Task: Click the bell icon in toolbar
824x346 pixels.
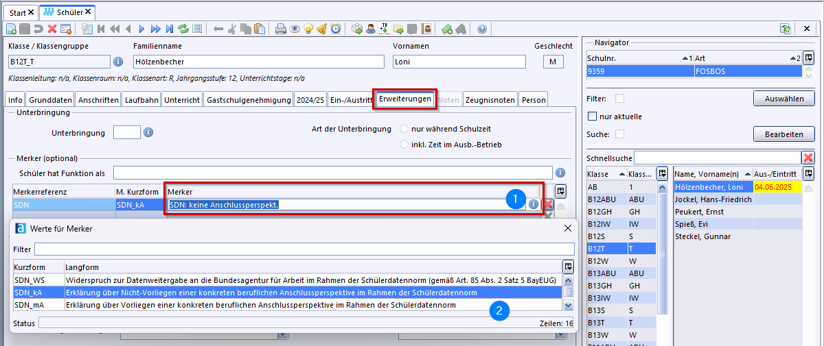Action: (x=321, y=29)
